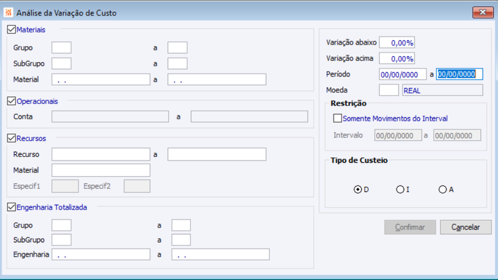Click the Materiais Material end field
The image size is (498, 280).
217,80
